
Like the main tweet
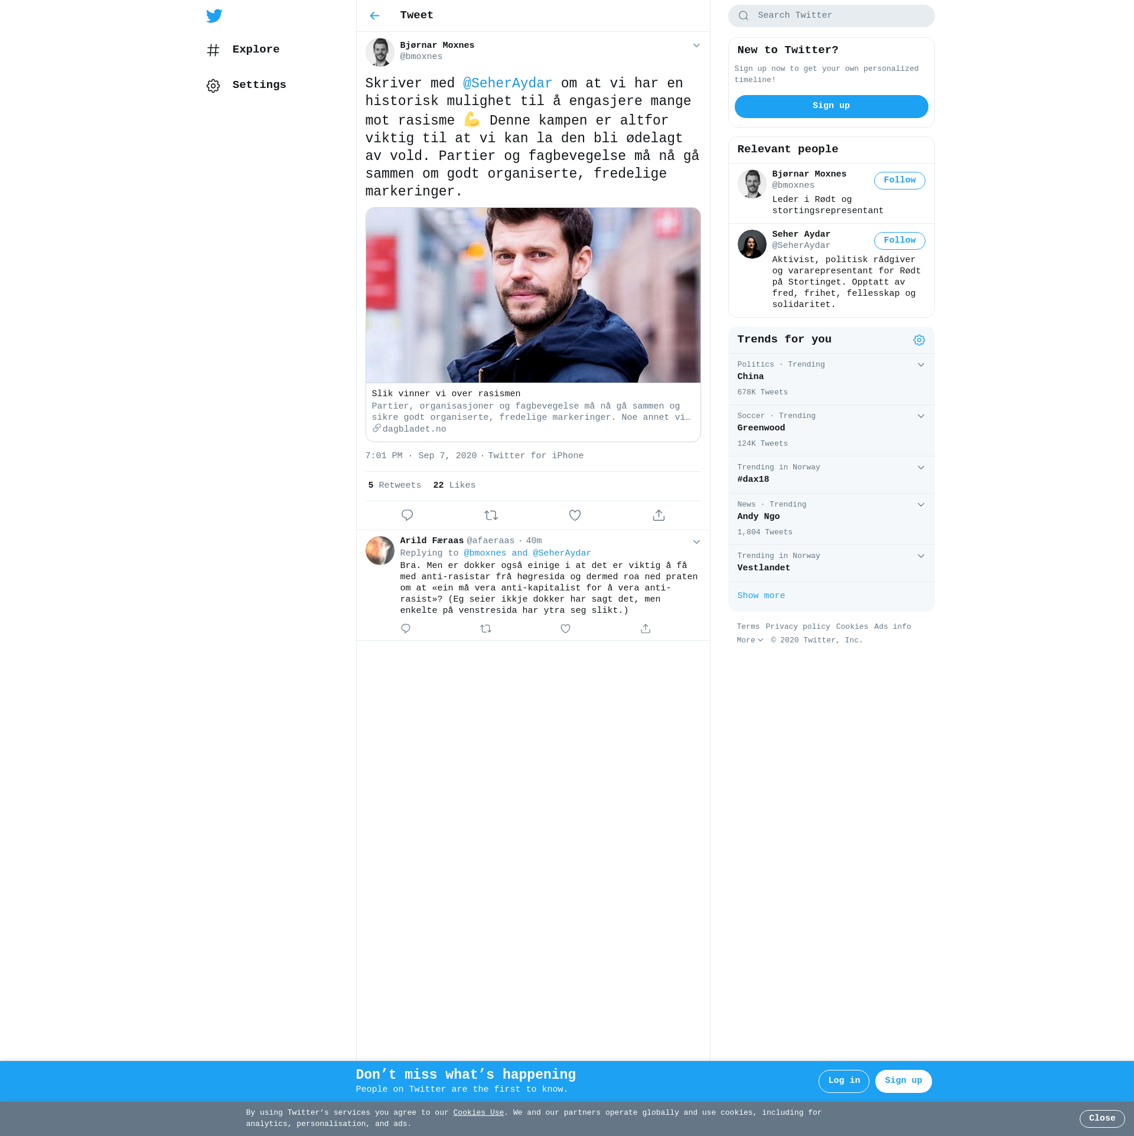coord(575,515)
